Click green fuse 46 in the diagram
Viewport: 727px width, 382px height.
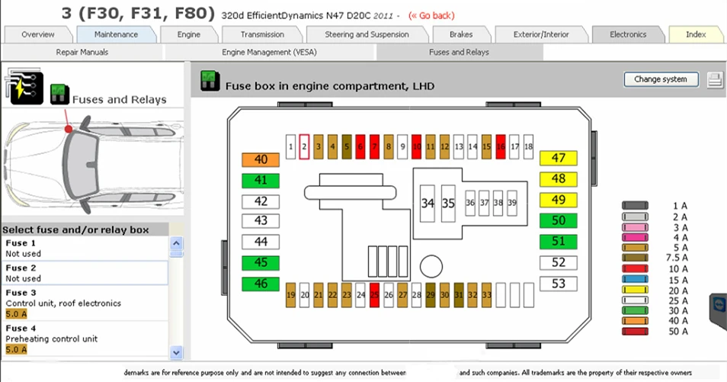coord(261,284)
